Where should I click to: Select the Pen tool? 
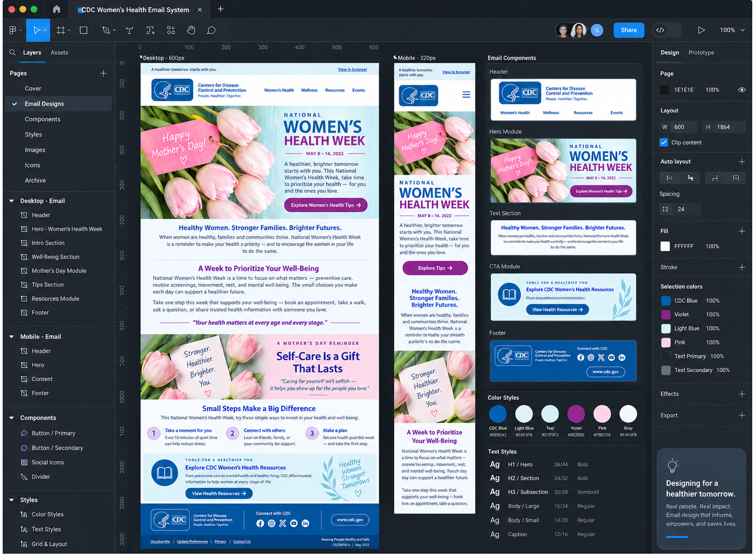click(106, 30)
